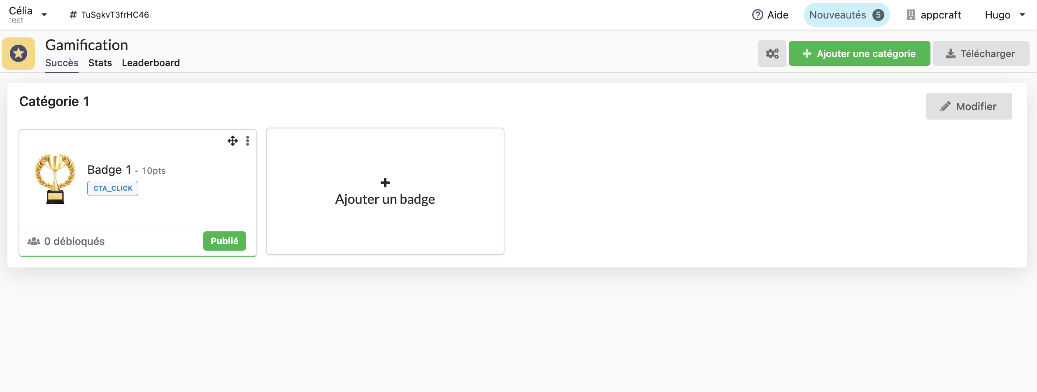
Task: Select the Succès tab
Action: pos(62,63)
